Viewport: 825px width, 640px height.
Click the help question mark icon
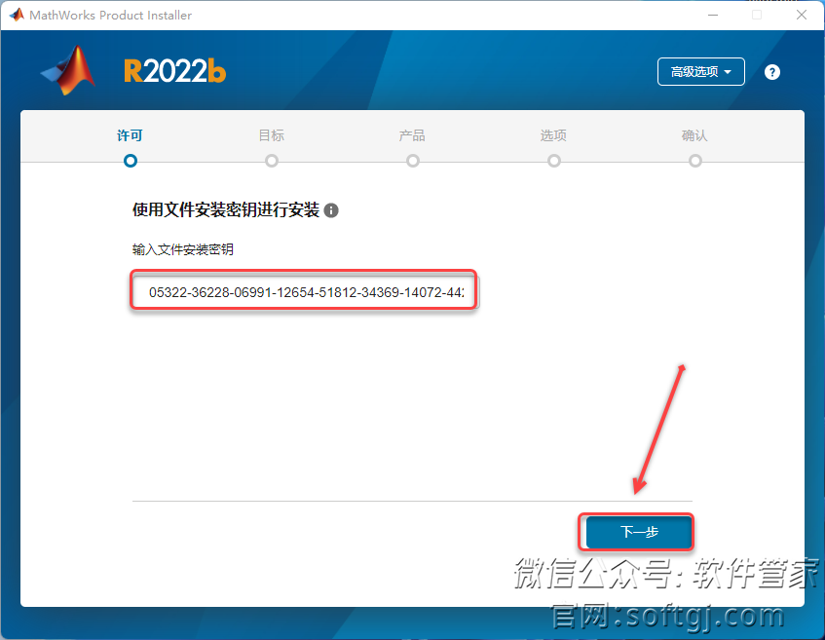[x=771, y=72]
